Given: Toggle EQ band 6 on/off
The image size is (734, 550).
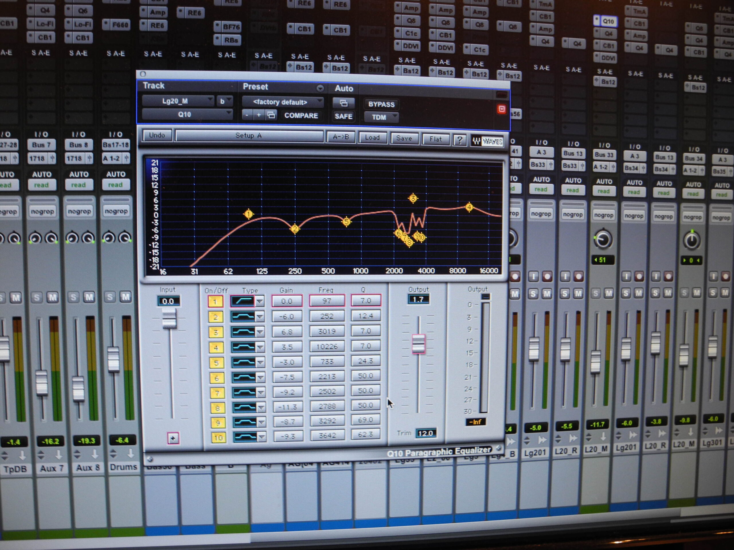Looking at the screenshot, I should tap(217, 378).
